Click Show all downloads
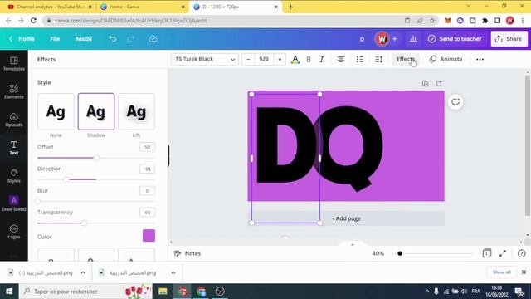Image resolution: width=531 pixels, height=299 pixels. 501,272
